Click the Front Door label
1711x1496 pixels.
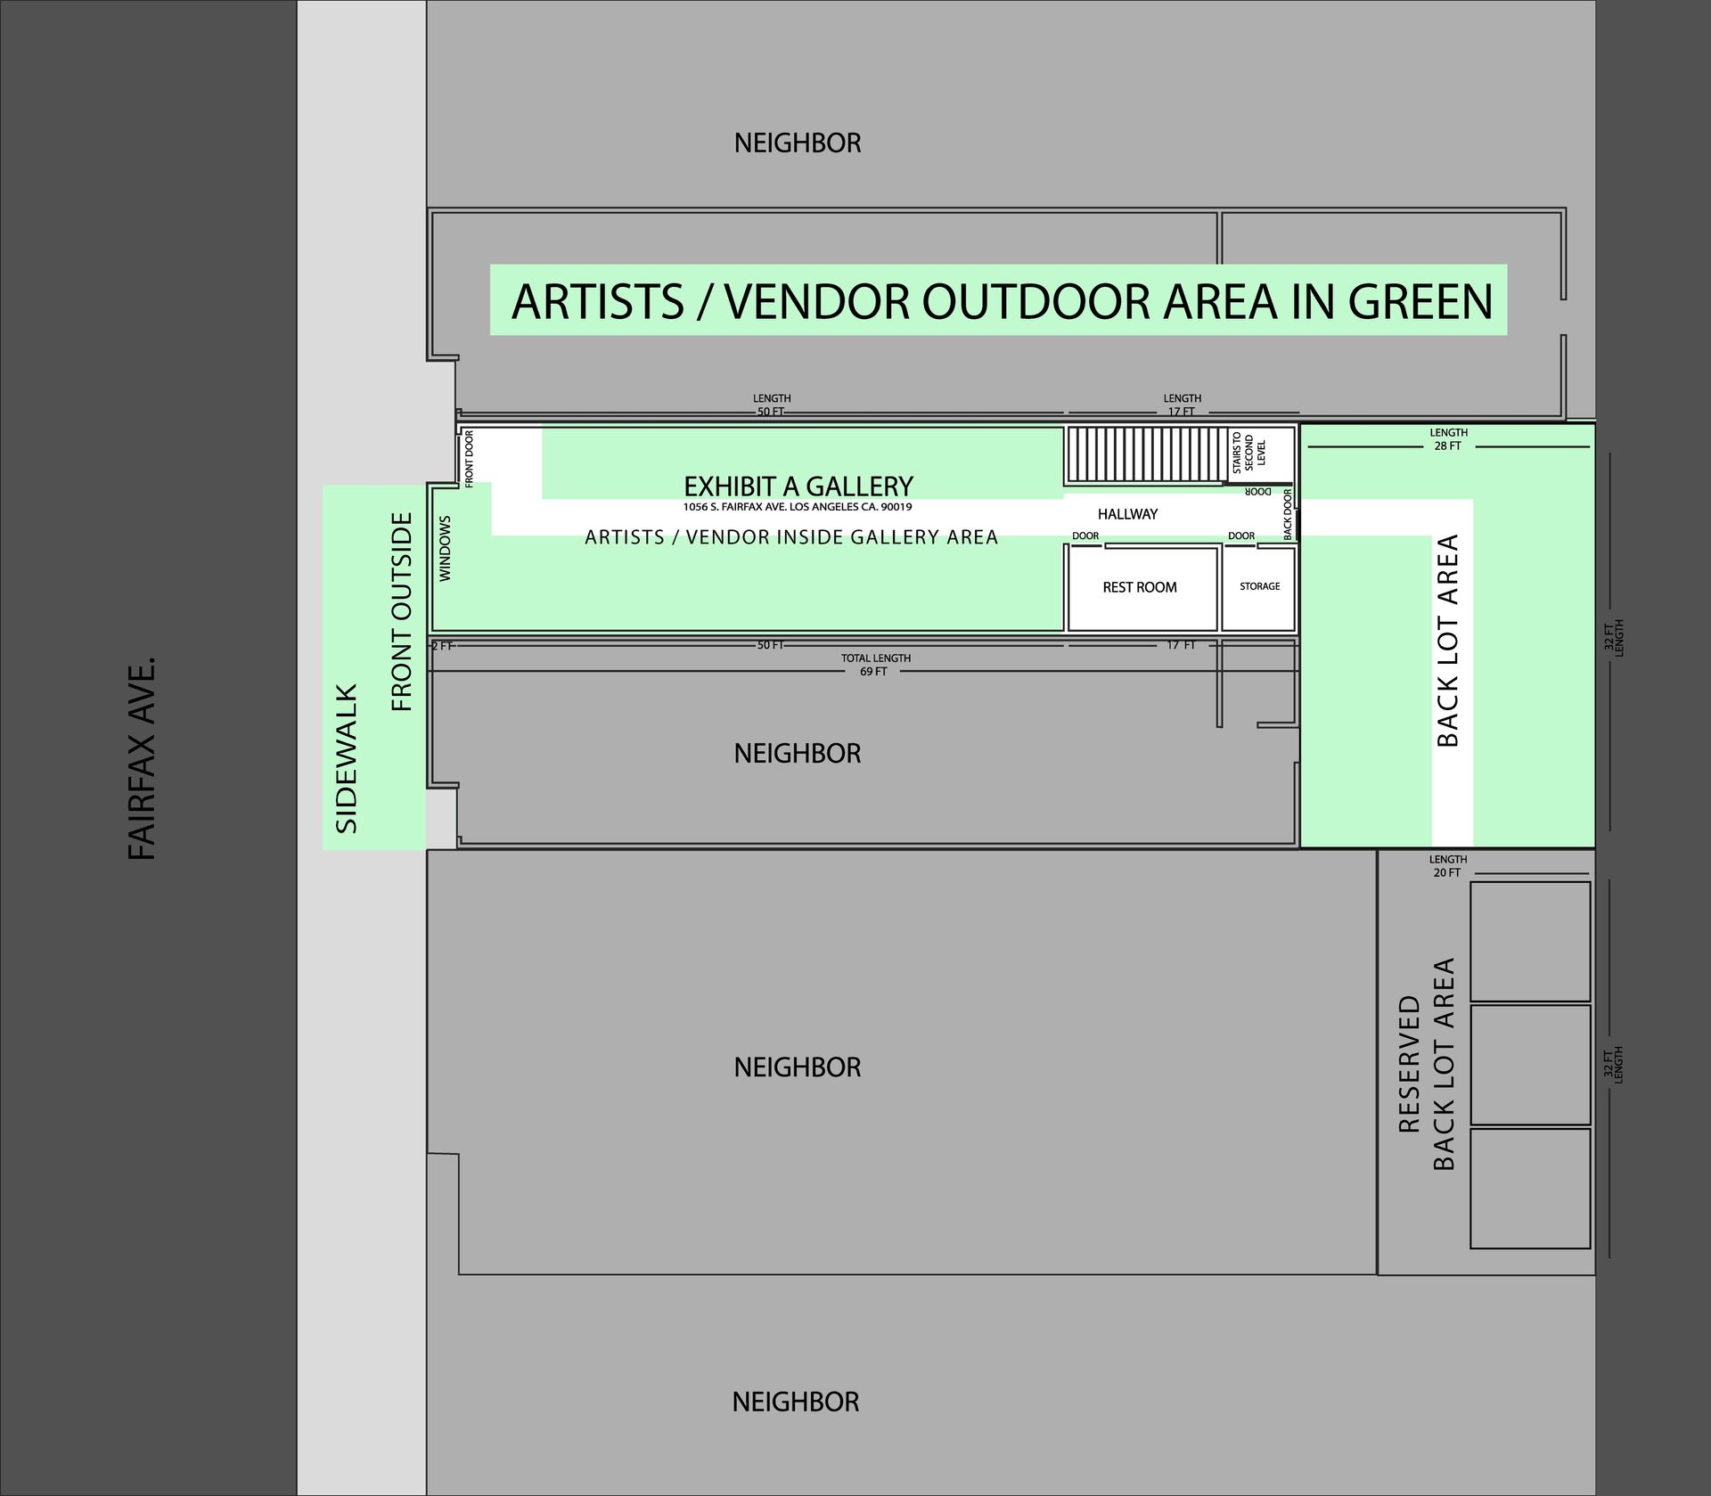click(469, 458)
